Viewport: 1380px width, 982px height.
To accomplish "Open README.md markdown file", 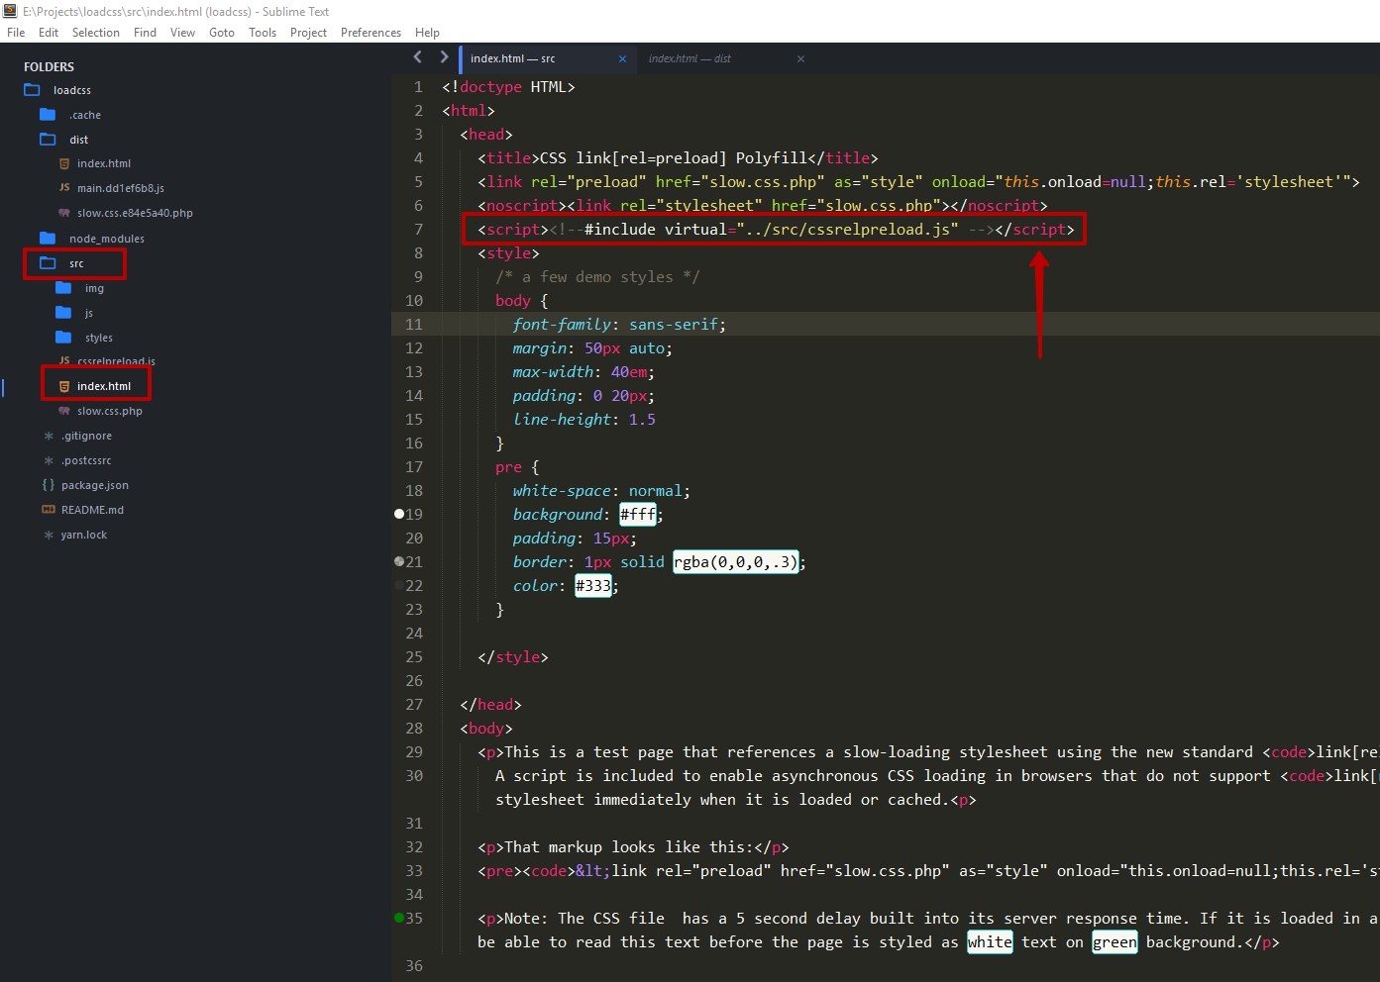I will [x=92, y=510].
